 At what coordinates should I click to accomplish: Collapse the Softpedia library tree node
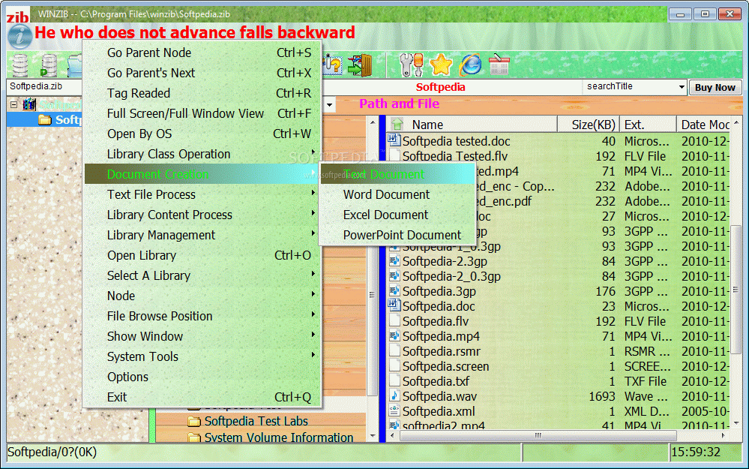pos(13,104)
